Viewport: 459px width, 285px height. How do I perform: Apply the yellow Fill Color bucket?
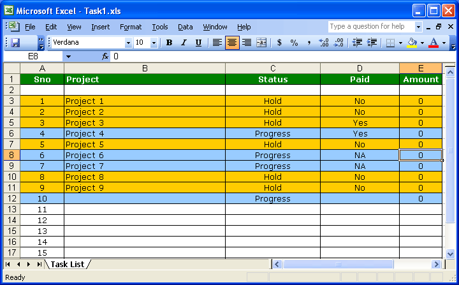click(412, 43)
